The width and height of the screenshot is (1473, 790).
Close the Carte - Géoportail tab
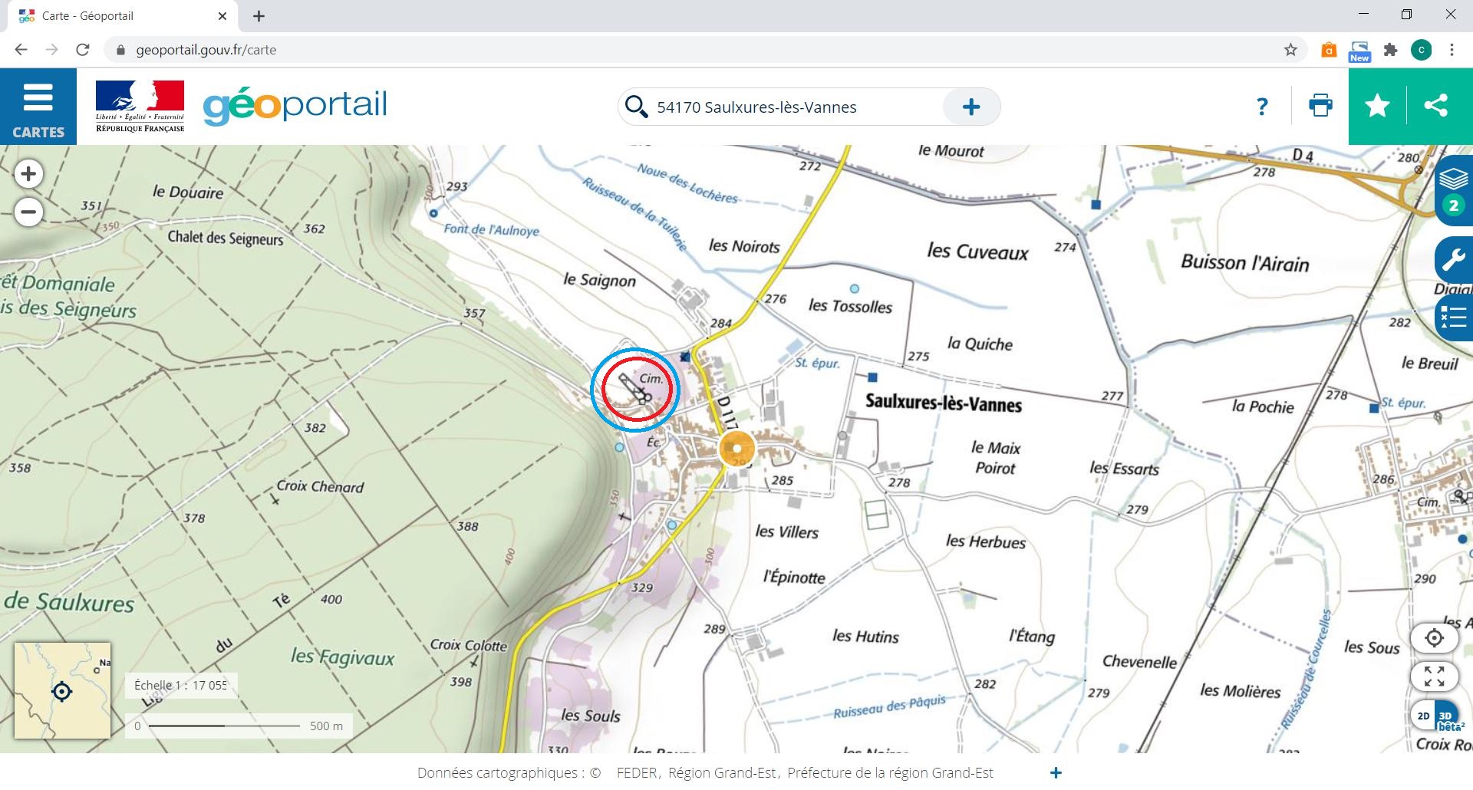222,15
